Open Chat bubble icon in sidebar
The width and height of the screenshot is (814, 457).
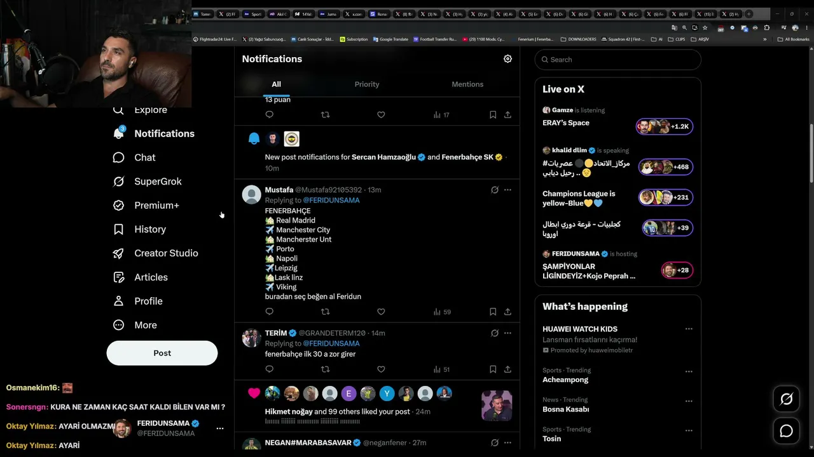pos(118,157)
